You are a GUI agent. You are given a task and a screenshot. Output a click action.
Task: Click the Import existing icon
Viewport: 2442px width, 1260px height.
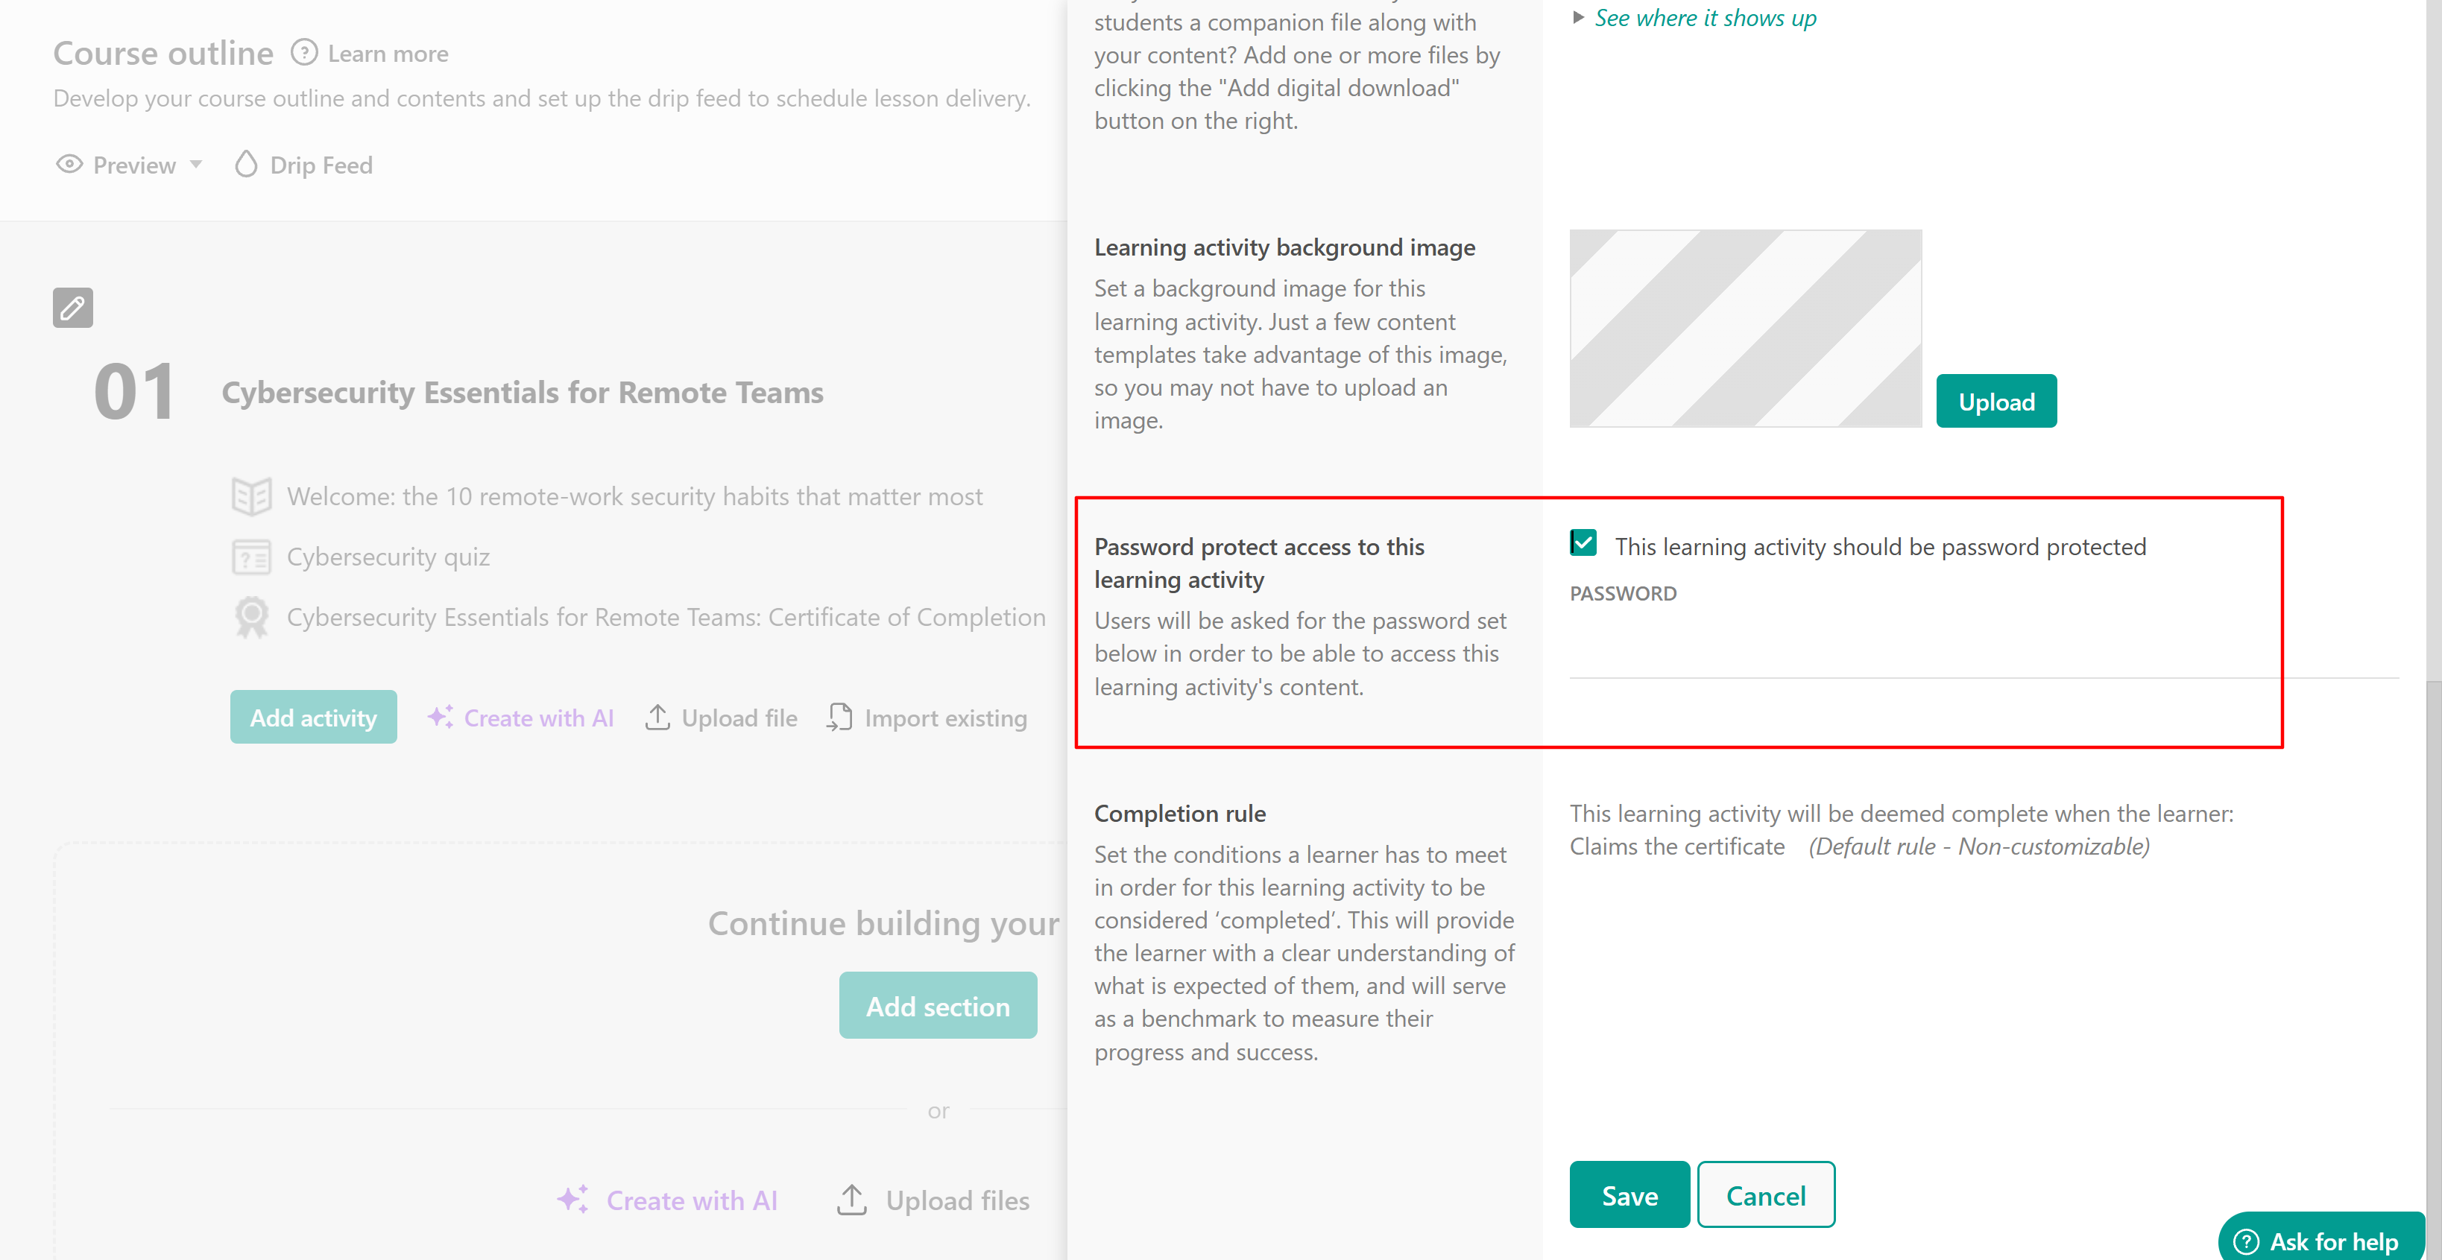pyautogui.click(x=839, y=717)
